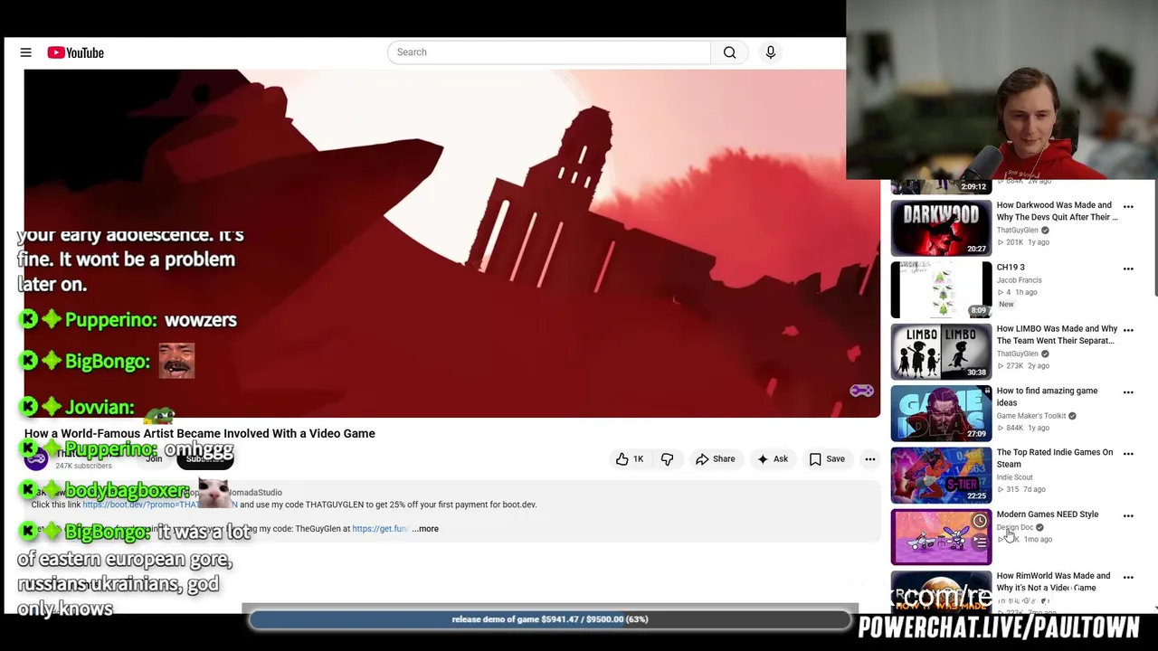
Task: Open options for Top Rated Indie Games video
Action: 1128,454
